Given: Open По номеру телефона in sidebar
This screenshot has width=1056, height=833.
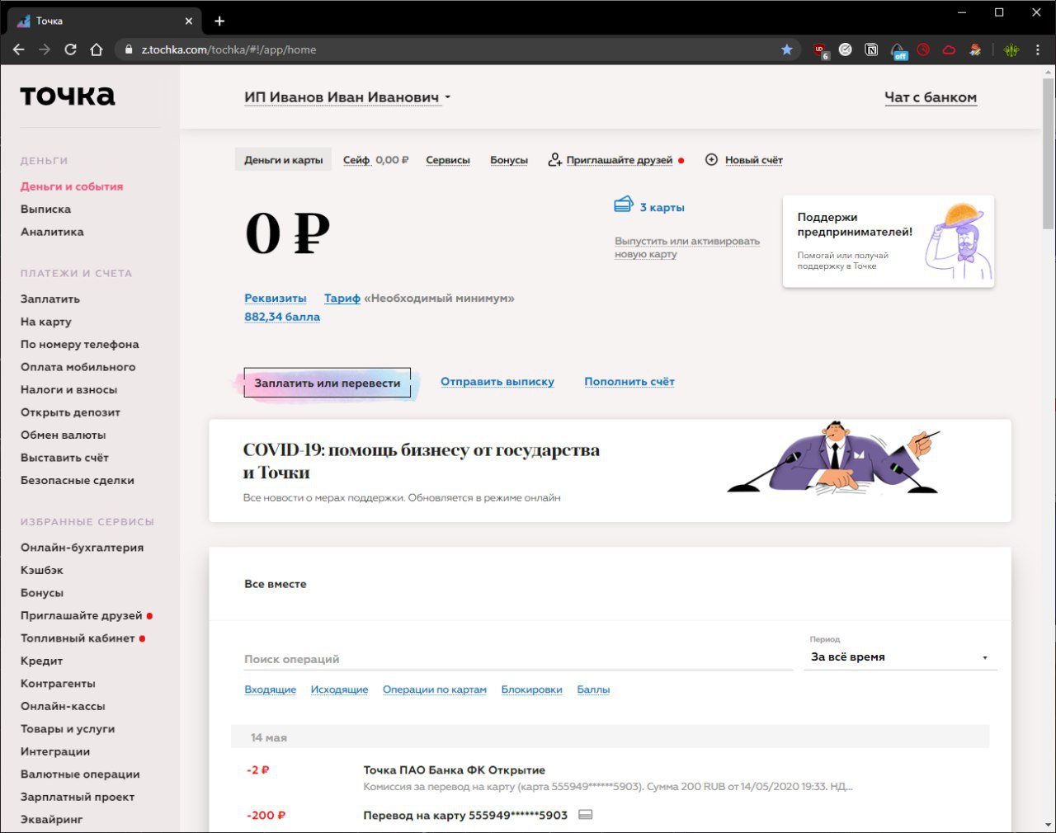Looking at the screenshot, I should coord(80,345).
